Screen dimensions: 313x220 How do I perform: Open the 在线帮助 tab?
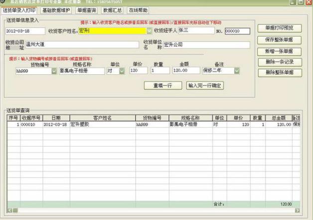[x=138, y=10]
